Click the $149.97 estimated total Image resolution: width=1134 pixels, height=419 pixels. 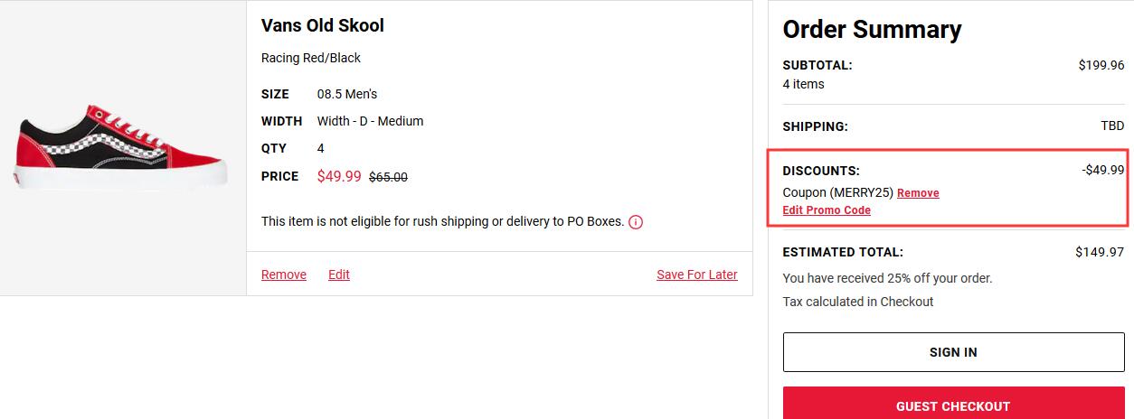pyautogui.click(x=1100, y=252)
